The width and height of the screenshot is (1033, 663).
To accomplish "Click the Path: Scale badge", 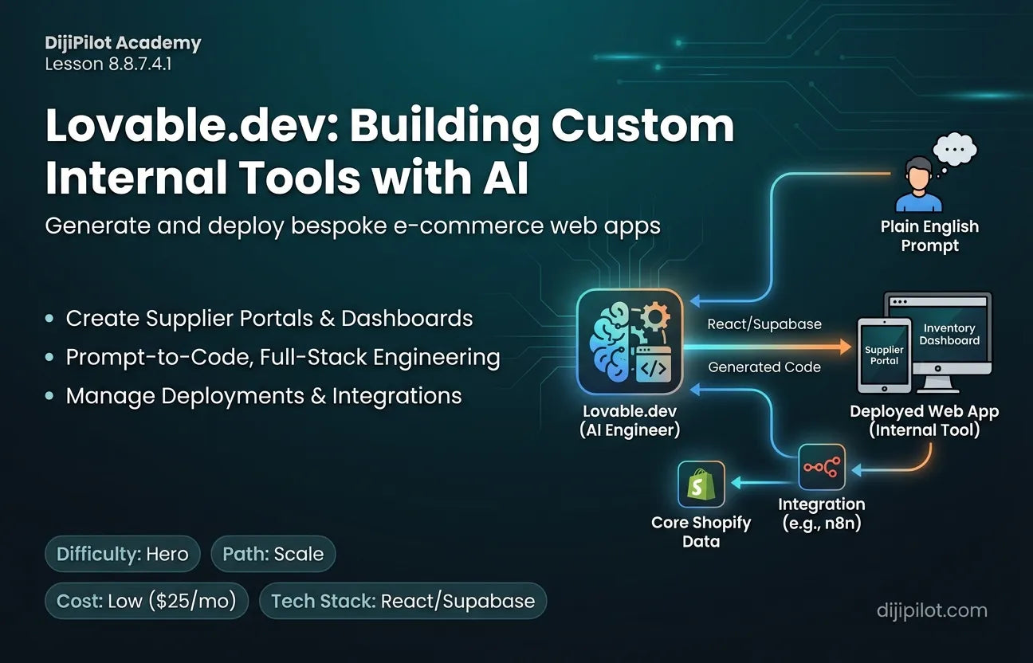I will click(273, 554).
